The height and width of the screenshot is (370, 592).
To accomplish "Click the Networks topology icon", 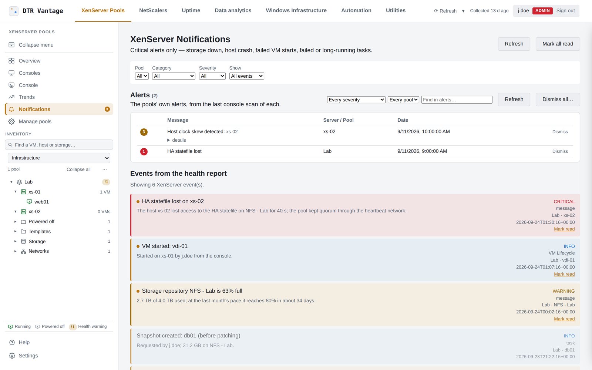I will point(23,251).
